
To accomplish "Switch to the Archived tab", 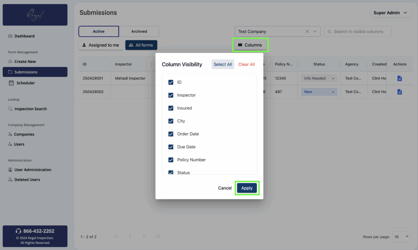I will (139, 31).
